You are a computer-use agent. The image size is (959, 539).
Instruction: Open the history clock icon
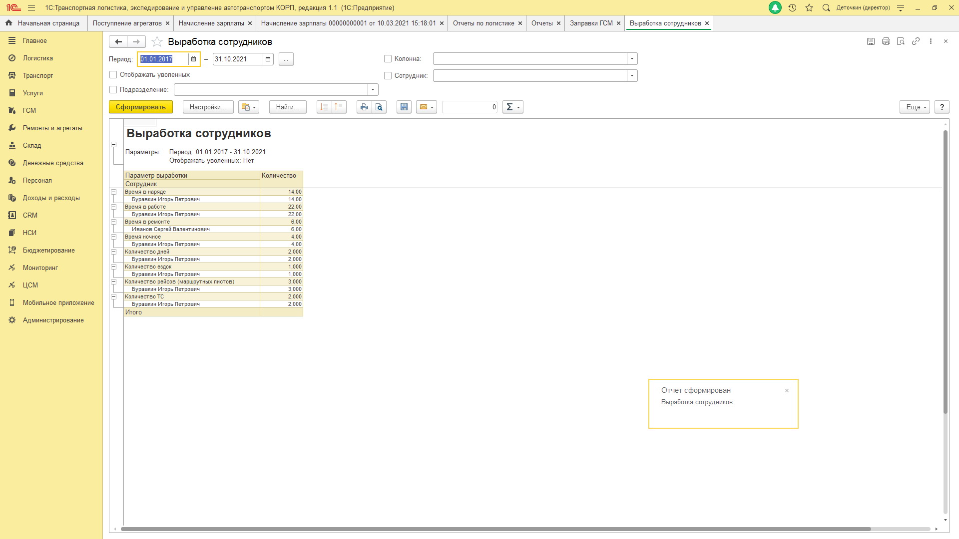[792, 8]
